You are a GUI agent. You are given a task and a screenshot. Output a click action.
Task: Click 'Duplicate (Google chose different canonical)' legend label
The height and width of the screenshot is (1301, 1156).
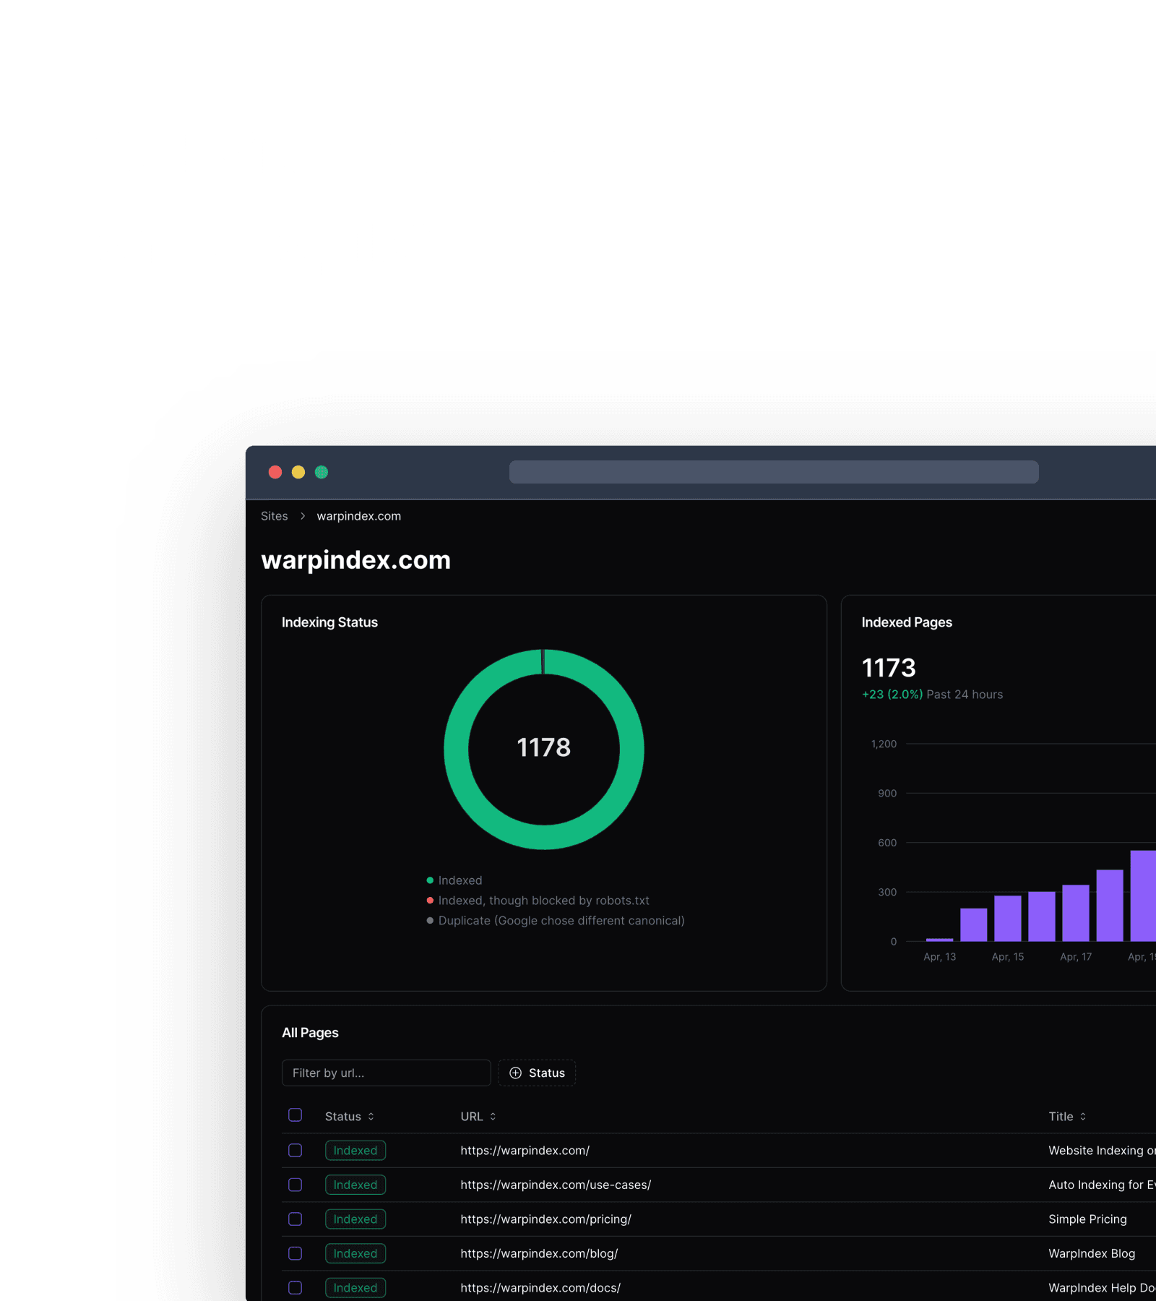pos(561,921)
